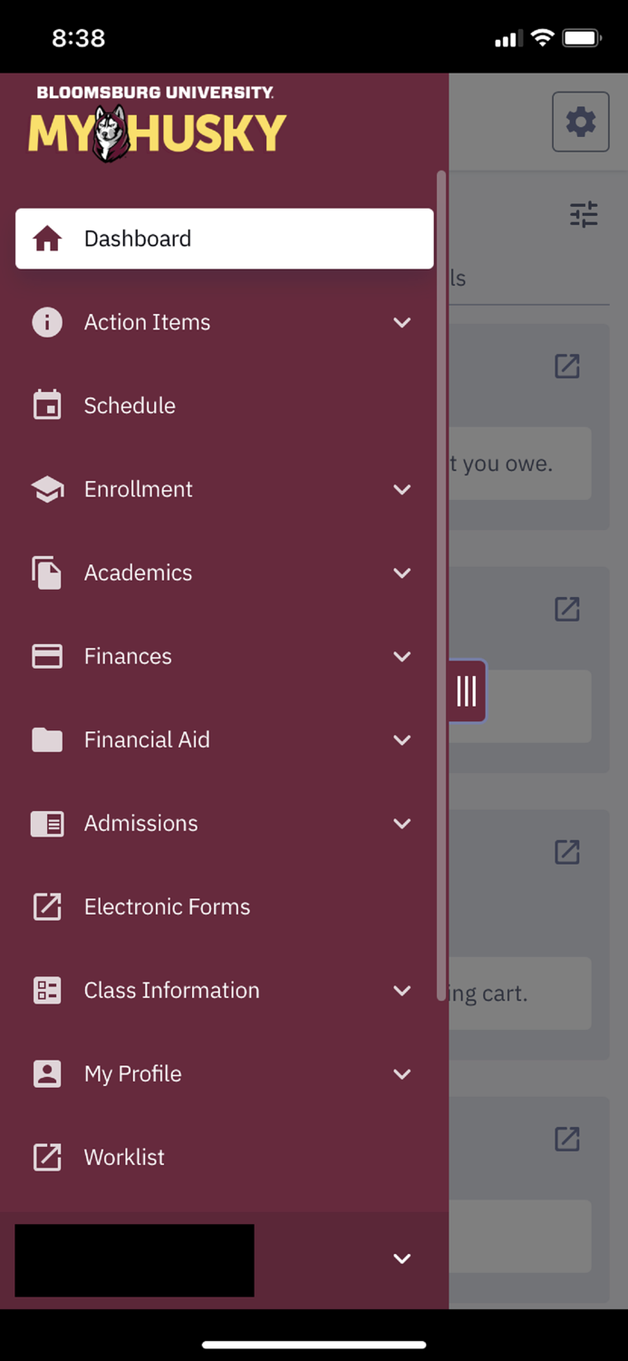Open Electronic Forms
Viewport: 628px width, 1361px height.
click(168, 906)
